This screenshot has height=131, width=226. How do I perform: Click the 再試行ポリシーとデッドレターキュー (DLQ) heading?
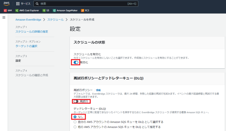point(108,78)
